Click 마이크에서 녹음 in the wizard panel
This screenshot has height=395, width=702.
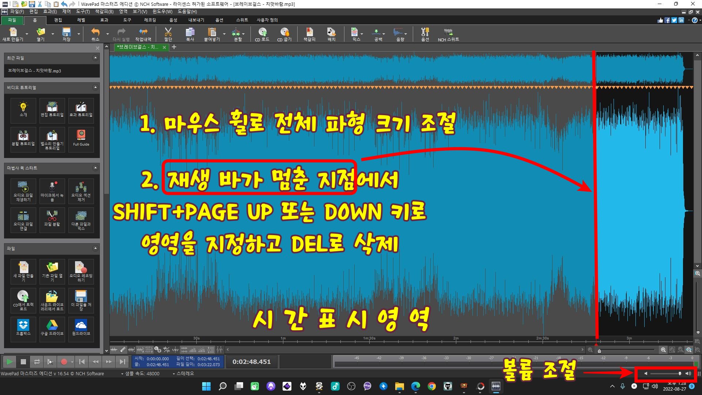coord(52,191)
